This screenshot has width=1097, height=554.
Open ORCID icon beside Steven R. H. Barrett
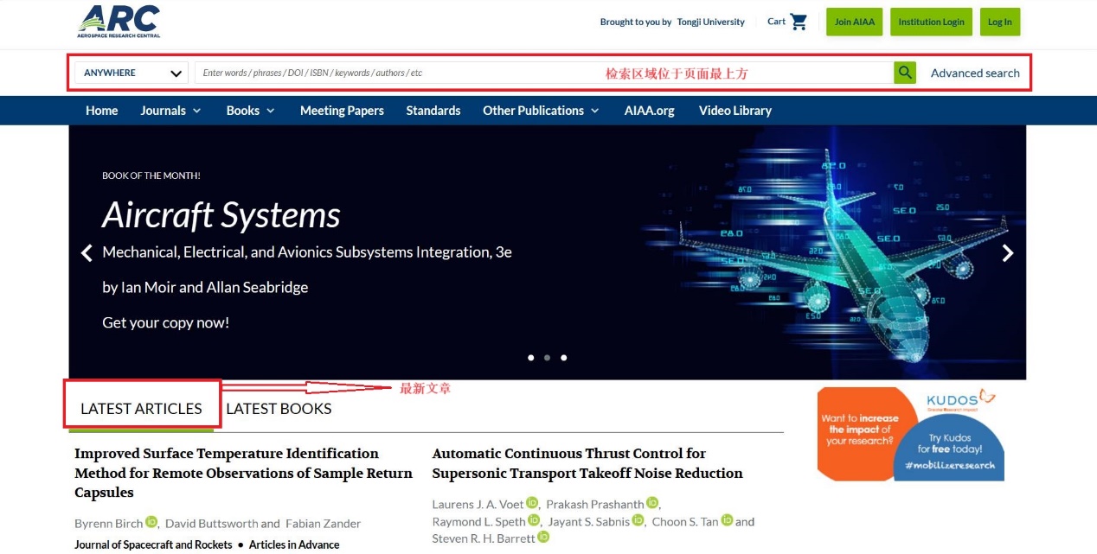point(543,538)
